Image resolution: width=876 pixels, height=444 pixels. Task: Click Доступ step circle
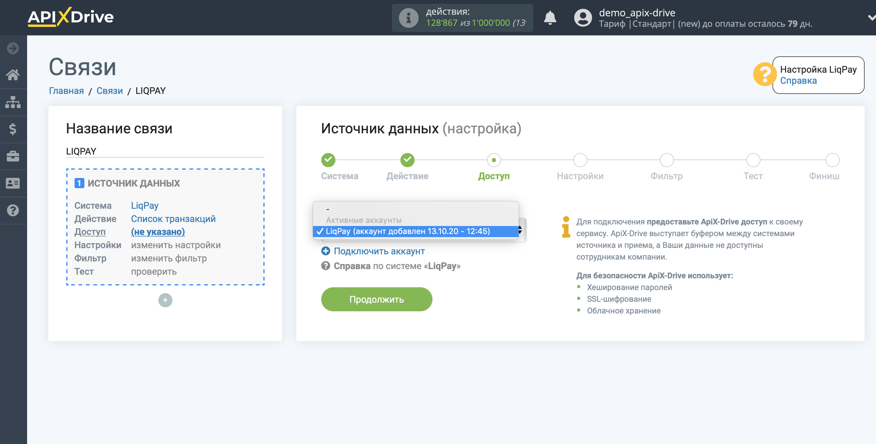[494, 160]
